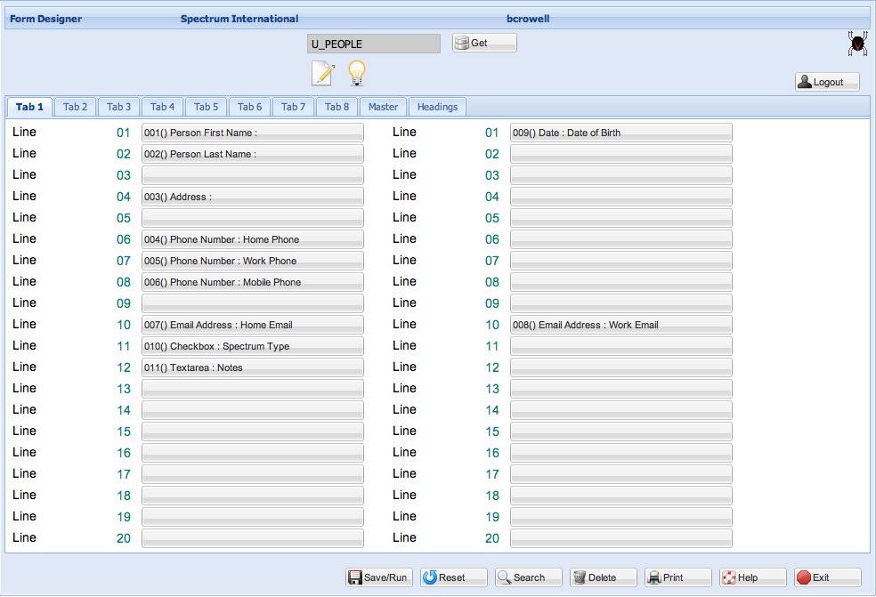Switch to Tab 8
Screen dimensions: 876x597
(x=337, y=107)
